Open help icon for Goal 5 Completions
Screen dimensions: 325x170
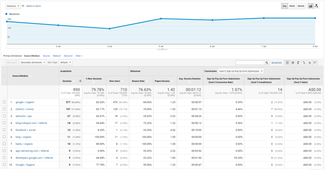pyautogui.click(x=274, y=82)
